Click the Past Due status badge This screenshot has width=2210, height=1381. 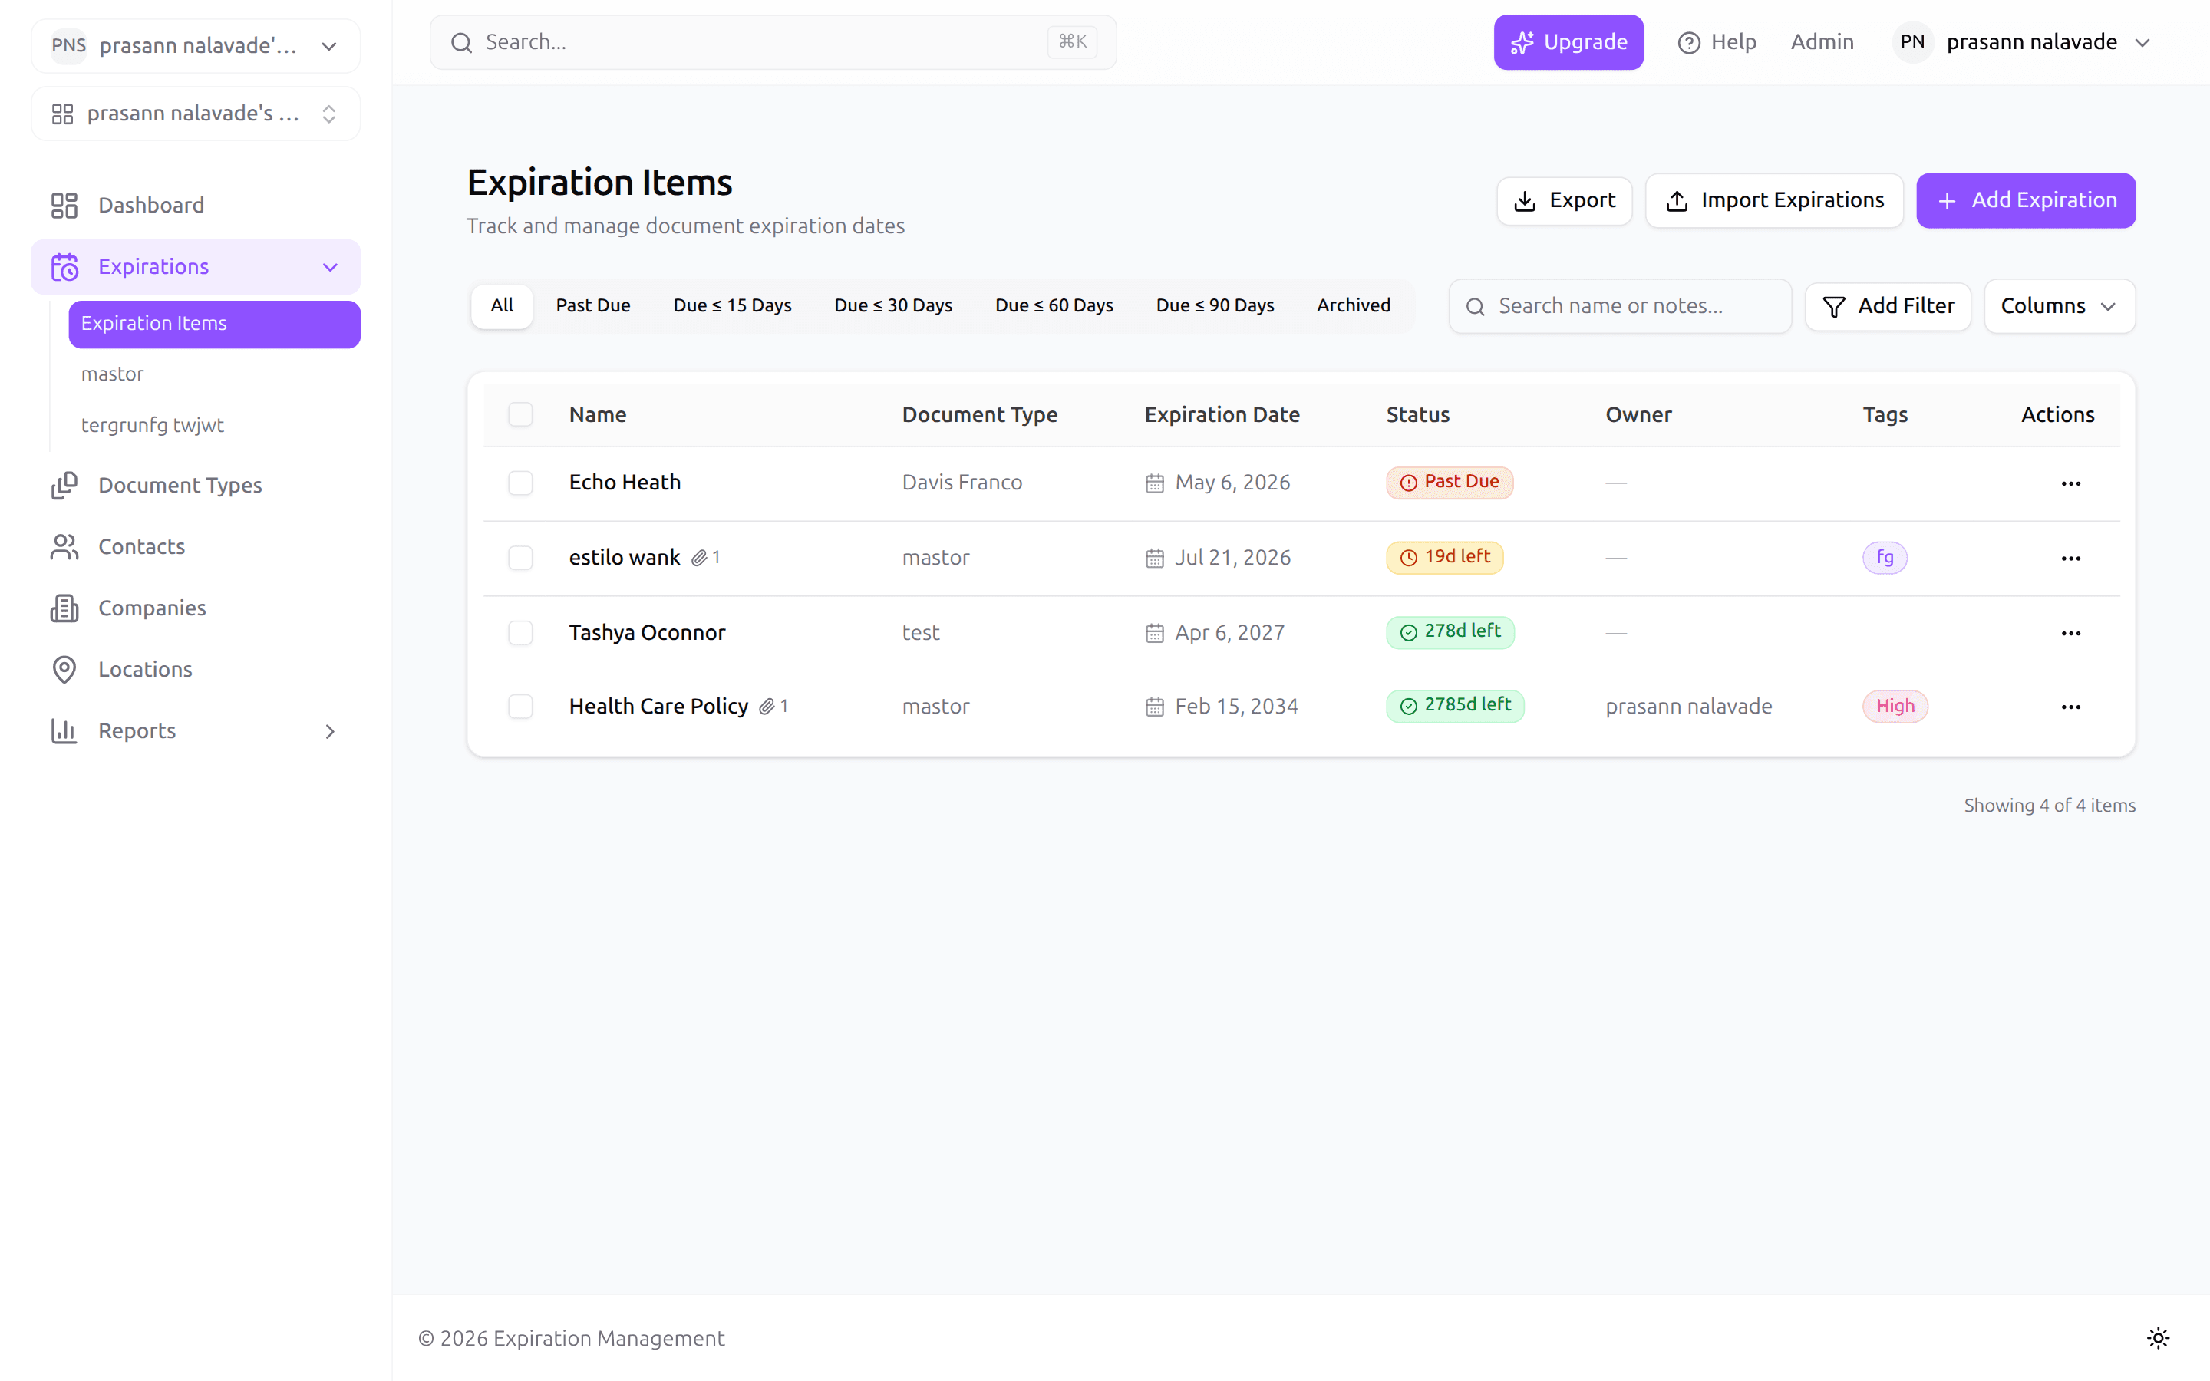[1448, 483]
